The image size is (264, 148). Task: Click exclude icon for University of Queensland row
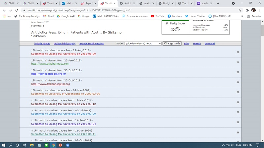[x=238, y=92]
